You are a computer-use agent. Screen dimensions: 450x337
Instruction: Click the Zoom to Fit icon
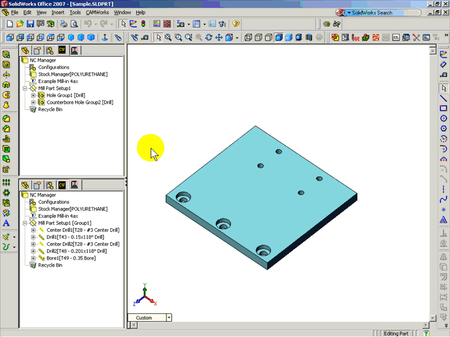(x=168, y=38)
